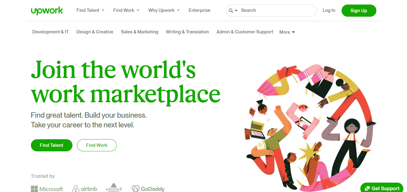The image size is (407, 192).
Task: Click the Airbnb logo
Action: pos(85,189)
